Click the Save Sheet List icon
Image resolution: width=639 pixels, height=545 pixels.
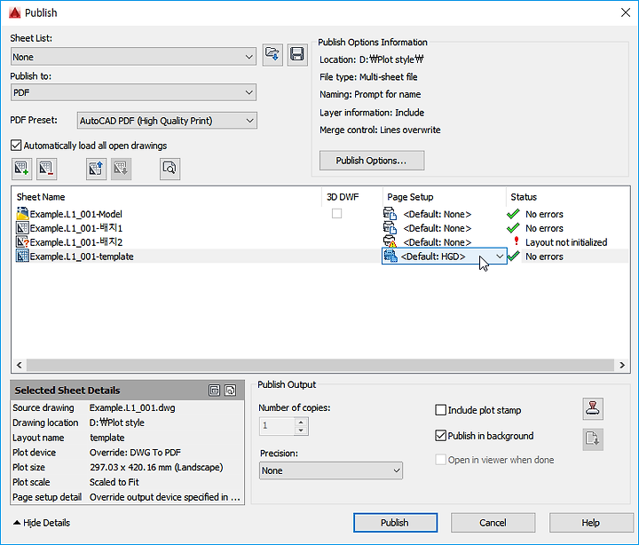point(297,55)
